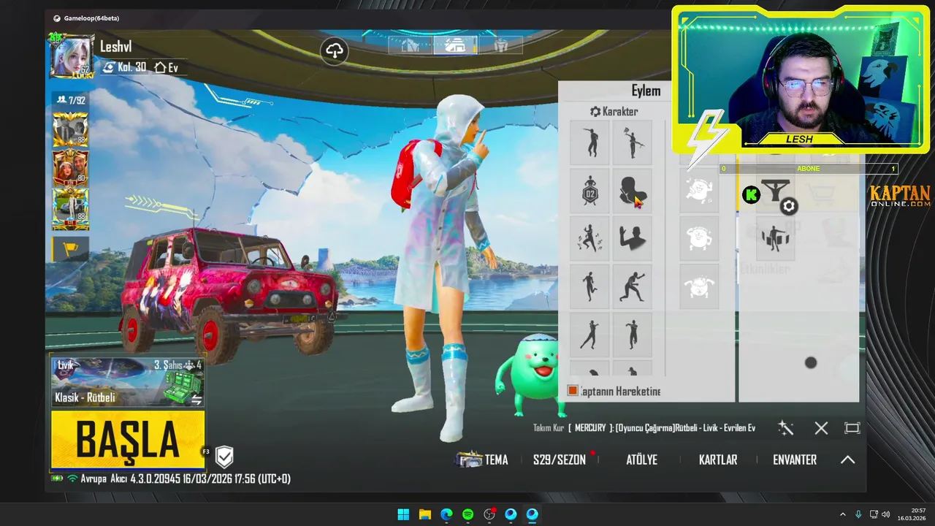
Task: Click the cloud download icon
Action: [x=335, y=50]
